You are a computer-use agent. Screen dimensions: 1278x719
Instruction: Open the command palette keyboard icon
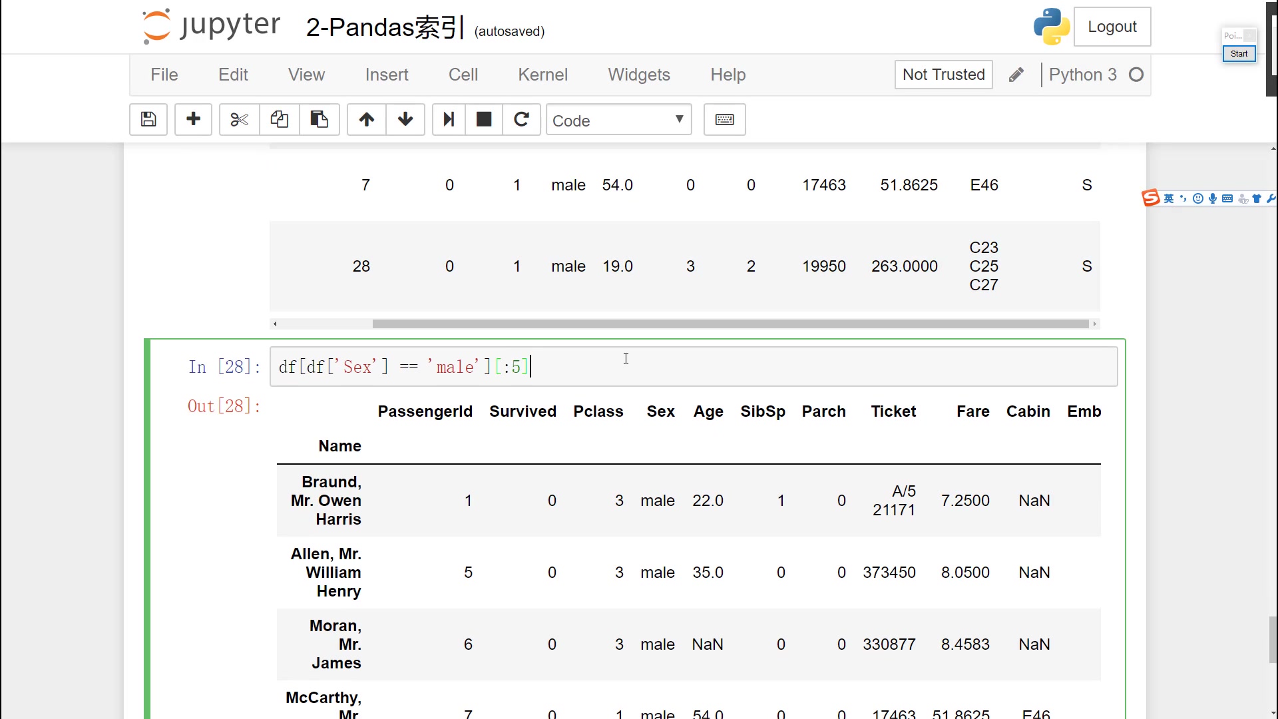[725, 120]
